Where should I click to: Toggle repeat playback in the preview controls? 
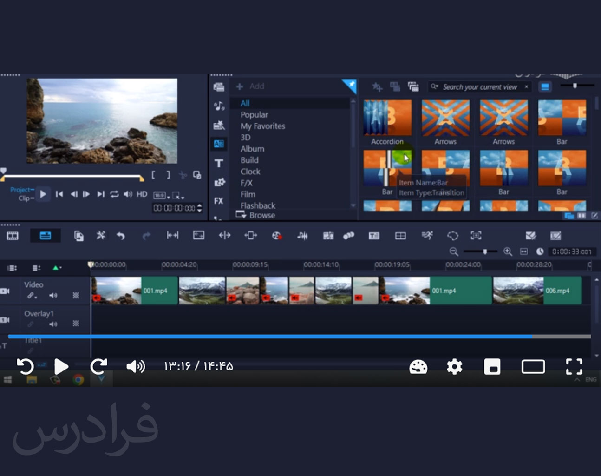115,194
